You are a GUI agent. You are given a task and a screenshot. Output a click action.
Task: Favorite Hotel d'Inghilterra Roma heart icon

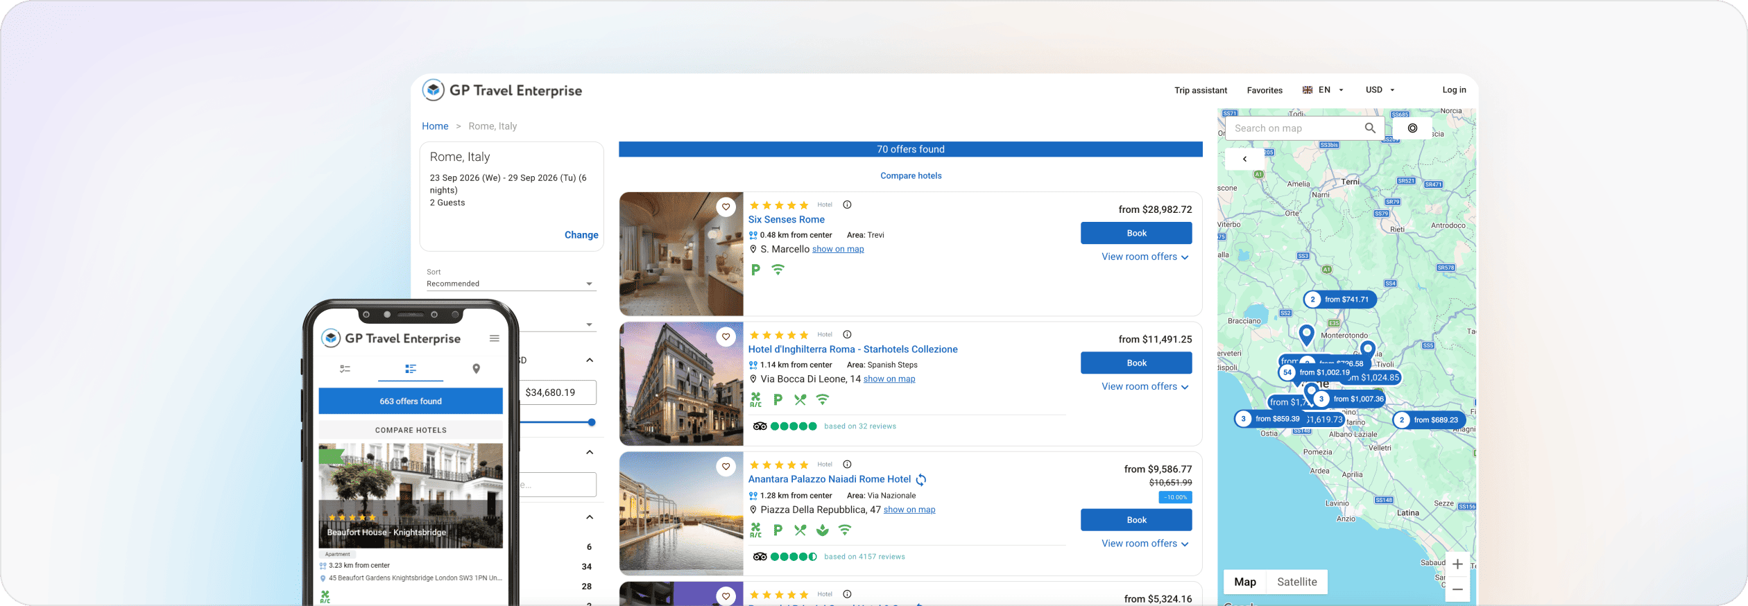pyautogui.click(x=726, y=337)
